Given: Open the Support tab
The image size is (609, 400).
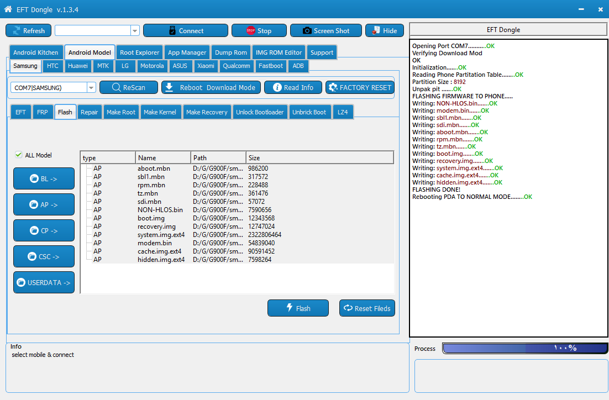Looking at the screenshot, I should [x=322, y=52].
